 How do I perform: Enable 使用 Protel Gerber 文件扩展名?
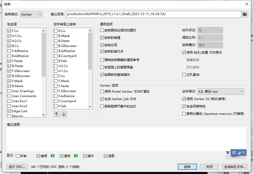101,91
